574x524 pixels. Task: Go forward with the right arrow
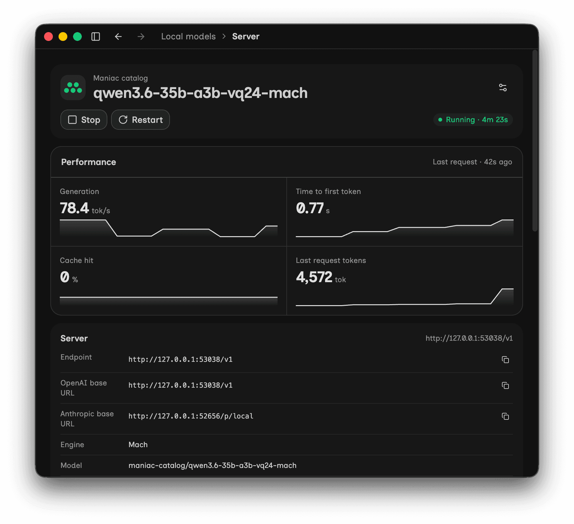[141, 37]
